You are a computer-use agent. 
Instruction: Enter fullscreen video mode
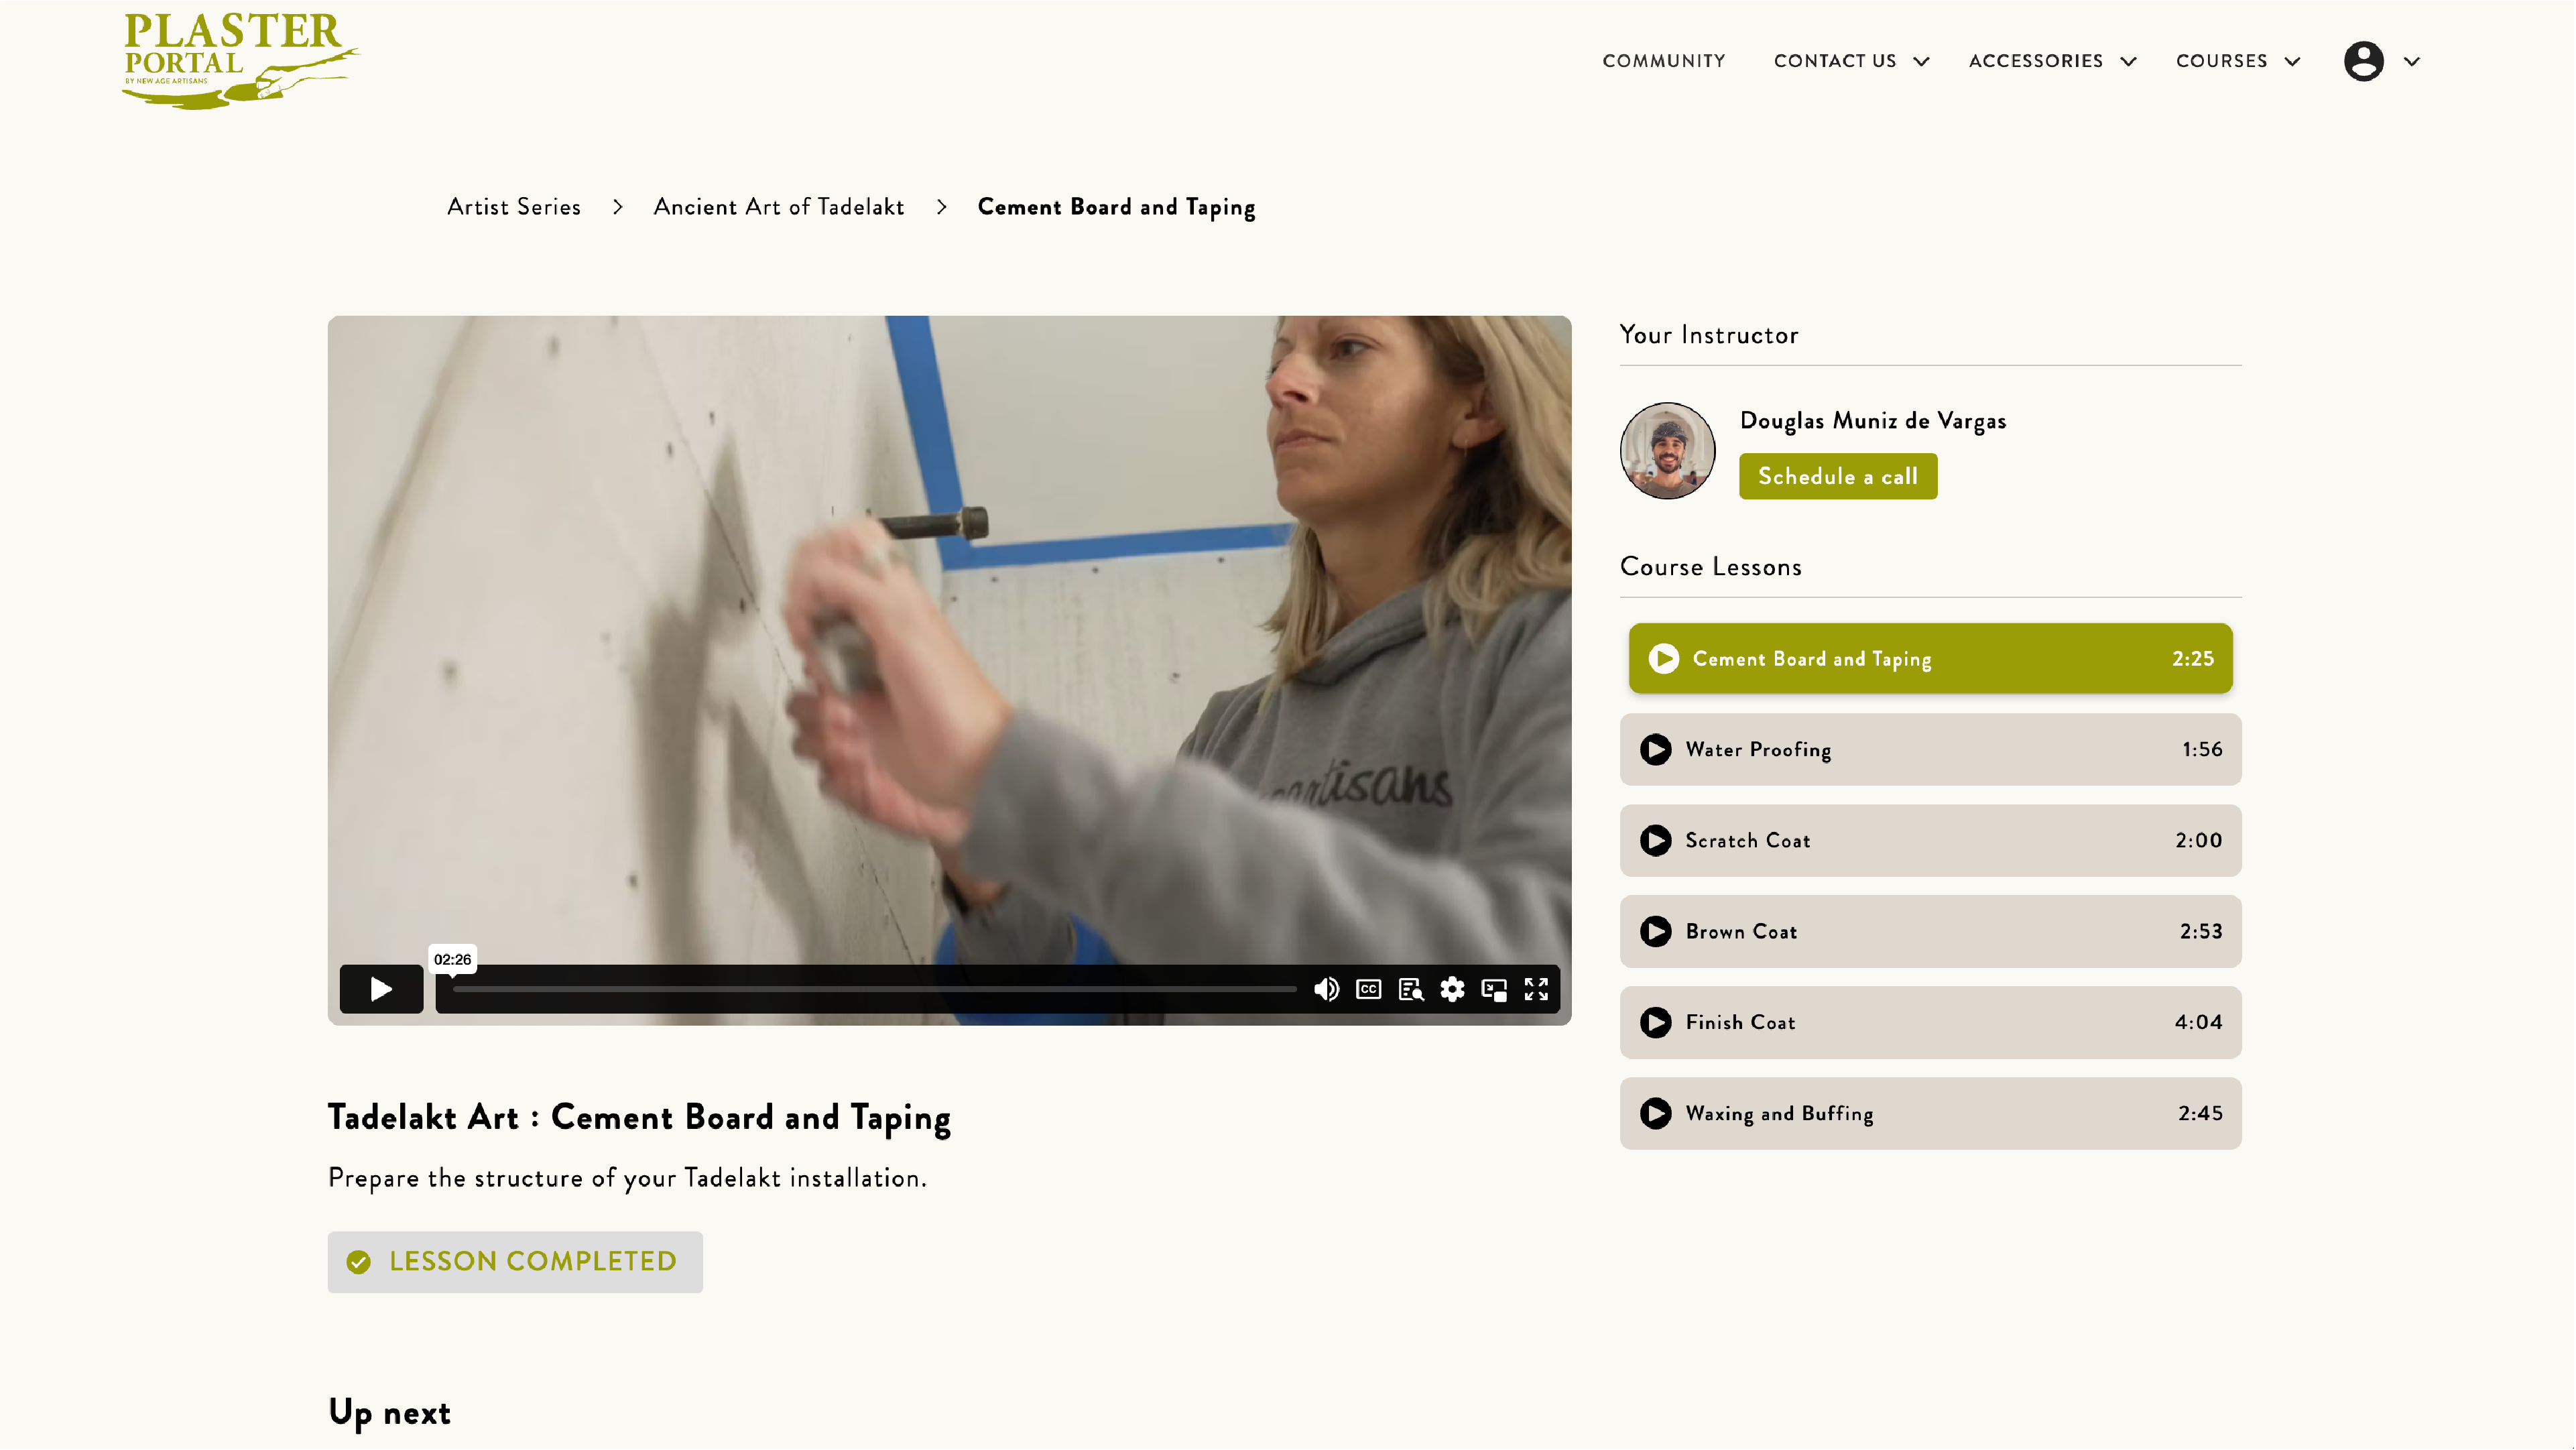(x=1536, y=989)
